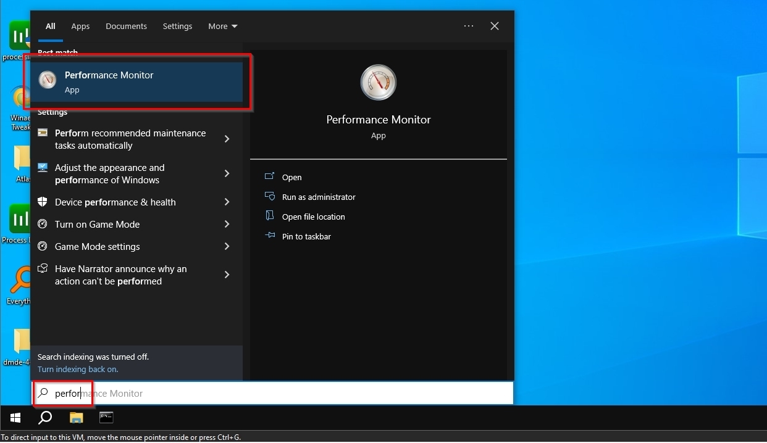The width and height of the screenshot is (767, 443).
Task: Switch to the Documents search tab
Action: coord(126,26)
